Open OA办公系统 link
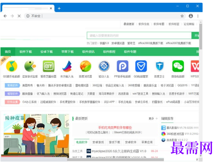 click(x=29, y=102)
